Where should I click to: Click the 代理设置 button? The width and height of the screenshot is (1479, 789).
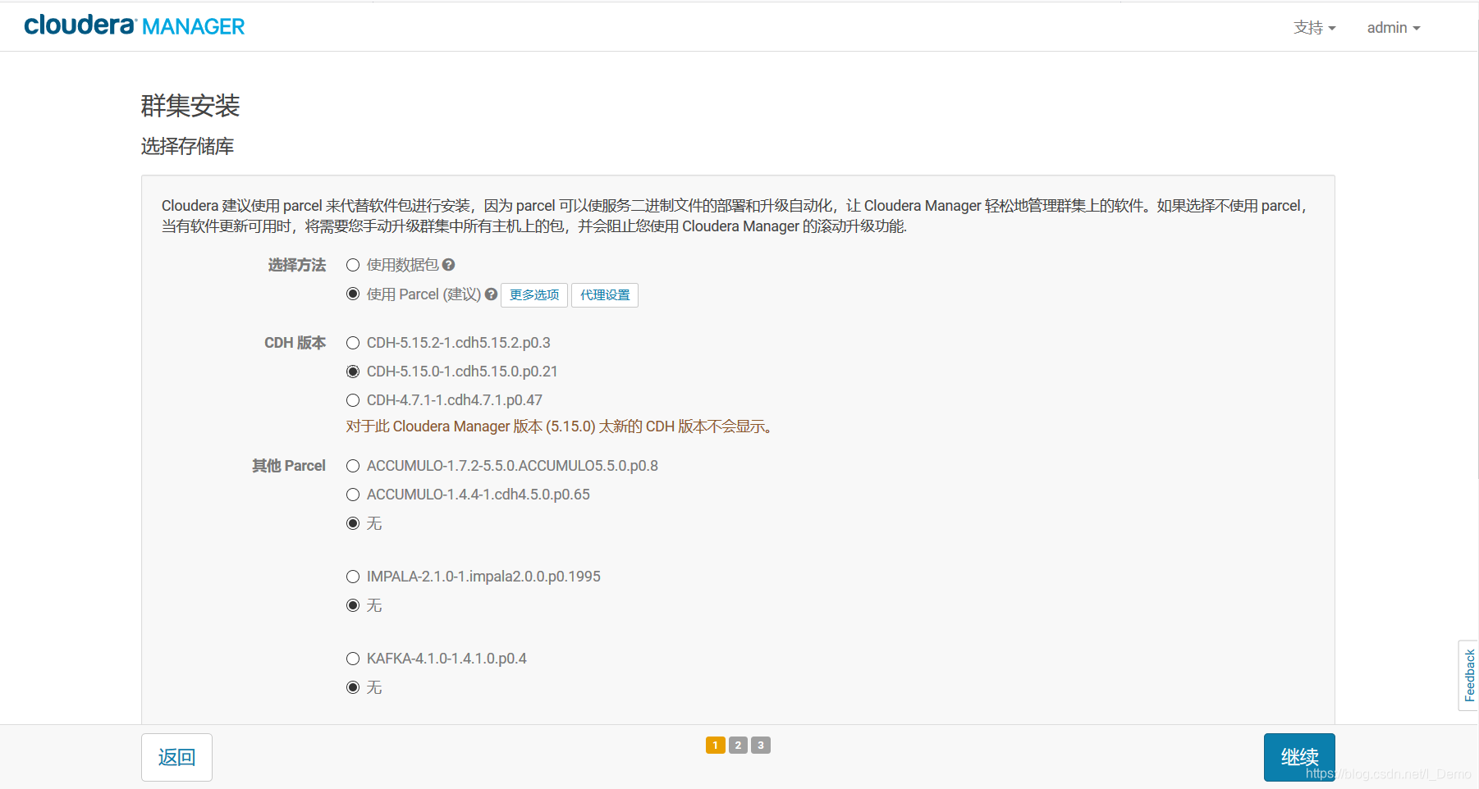[x=605, y=294]
